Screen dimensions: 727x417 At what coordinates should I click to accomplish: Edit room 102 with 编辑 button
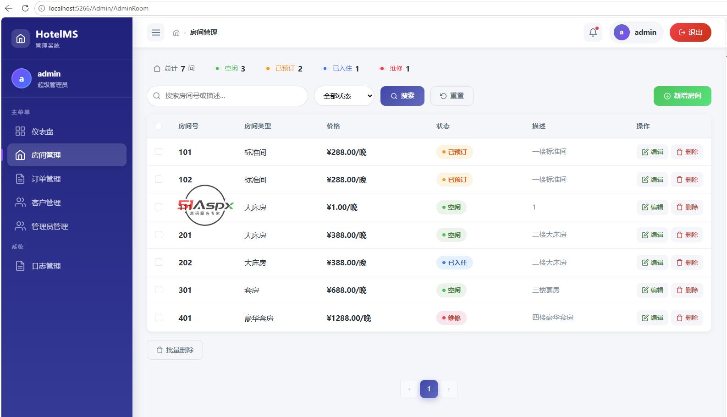coord(652,180)
